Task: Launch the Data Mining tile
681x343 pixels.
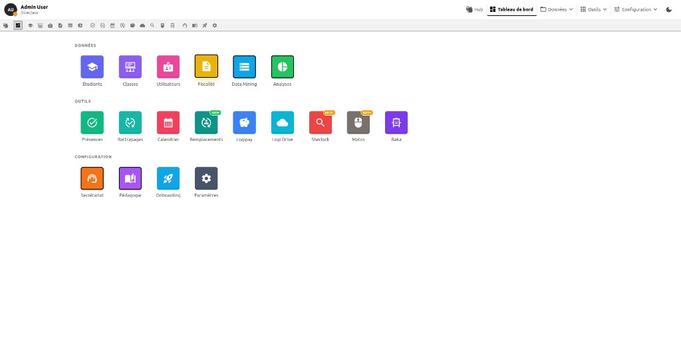Action: click(x=244, y=67)
